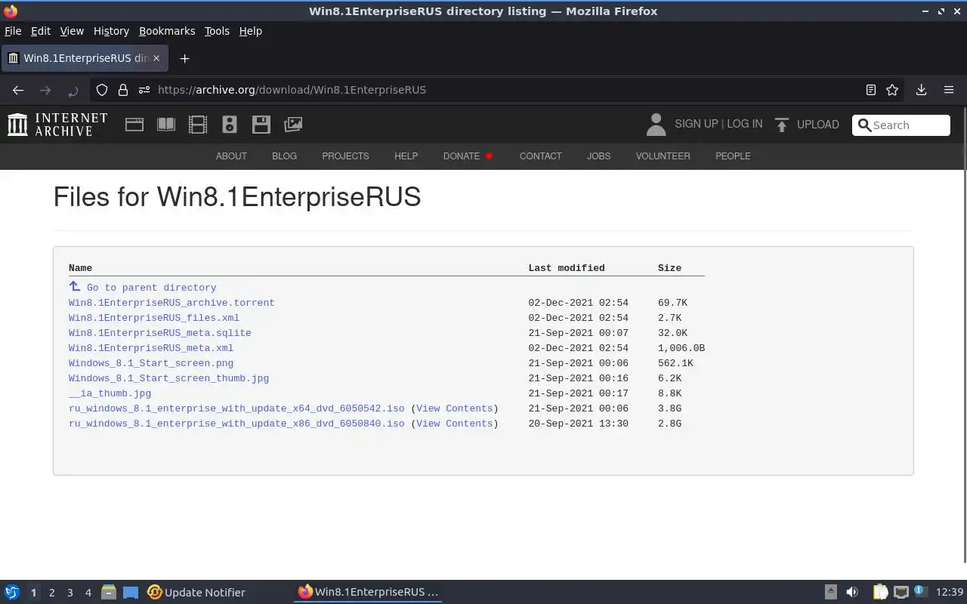Viewport: 967px width, 604px height.
Task: Open the ABOUT nav link
Action: [x=231, y=156]
